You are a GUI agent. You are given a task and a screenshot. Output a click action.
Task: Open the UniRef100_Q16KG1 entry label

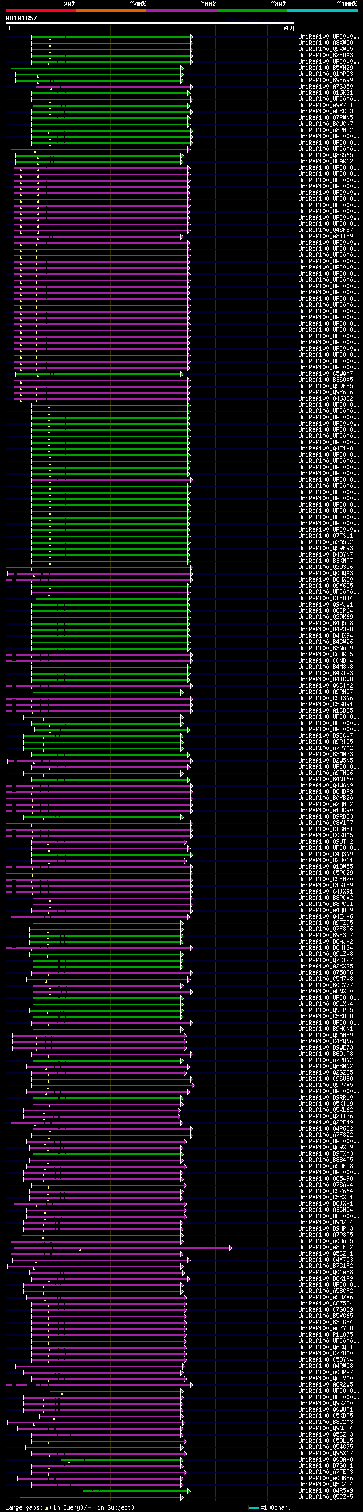pos(326,92)
